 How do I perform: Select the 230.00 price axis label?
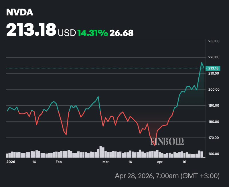pos(214,41)
